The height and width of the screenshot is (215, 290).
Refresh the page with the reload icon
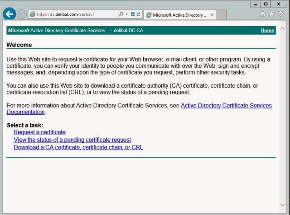tap(138, 14)
